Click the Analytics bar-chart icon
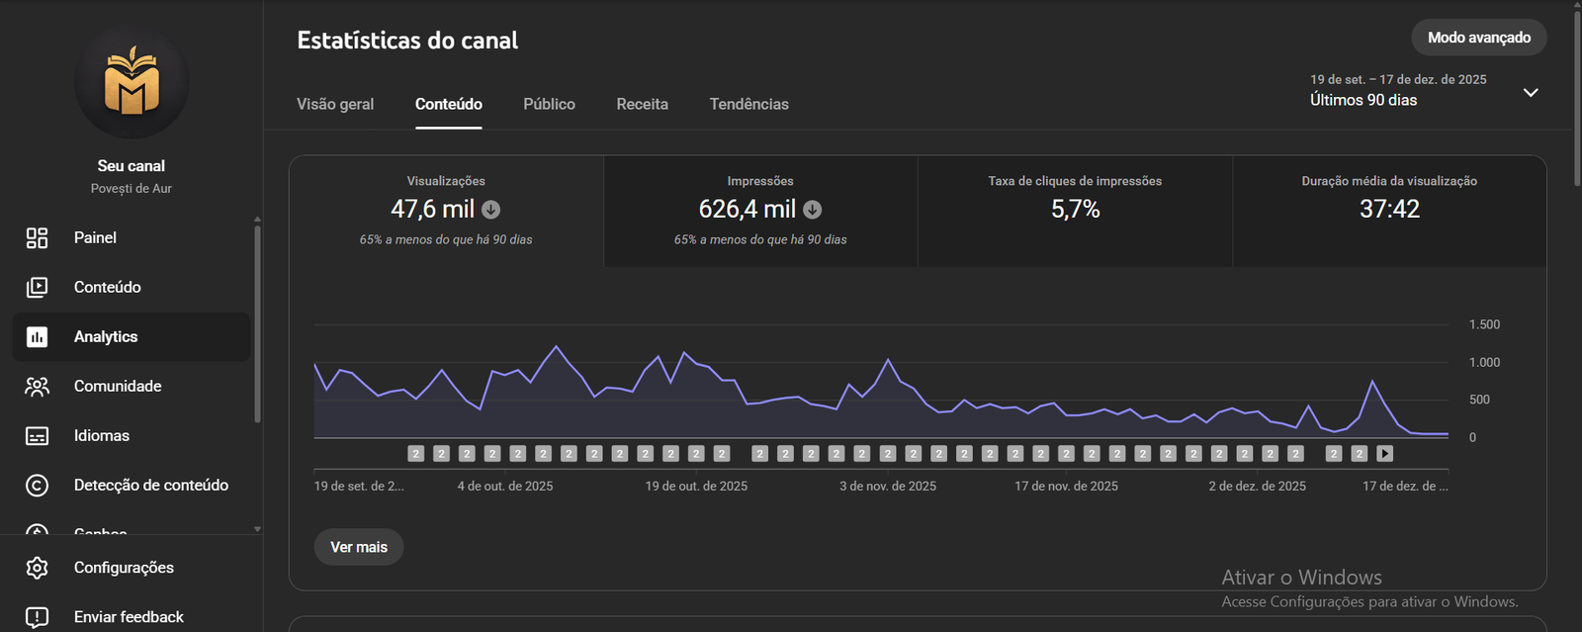Screen dimensions: 1582x632 coord(37,337)
